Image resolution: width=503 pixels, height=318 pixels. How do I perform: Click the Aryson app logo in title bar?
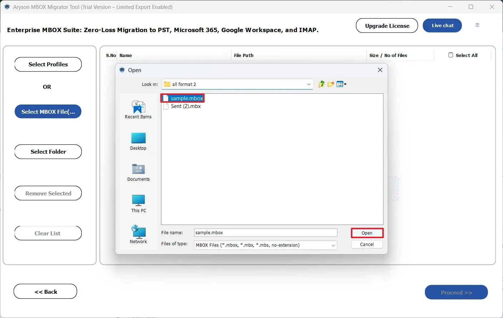[7, 7]
